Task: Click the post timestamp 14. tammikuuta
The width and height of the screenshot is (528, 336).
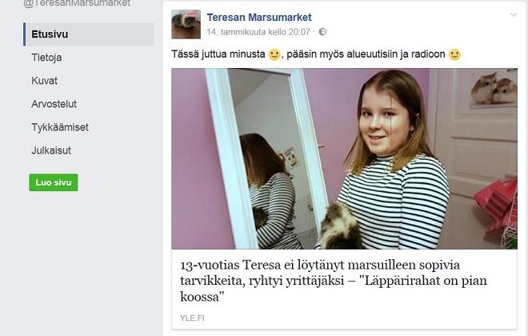Action: pos(258,32)
